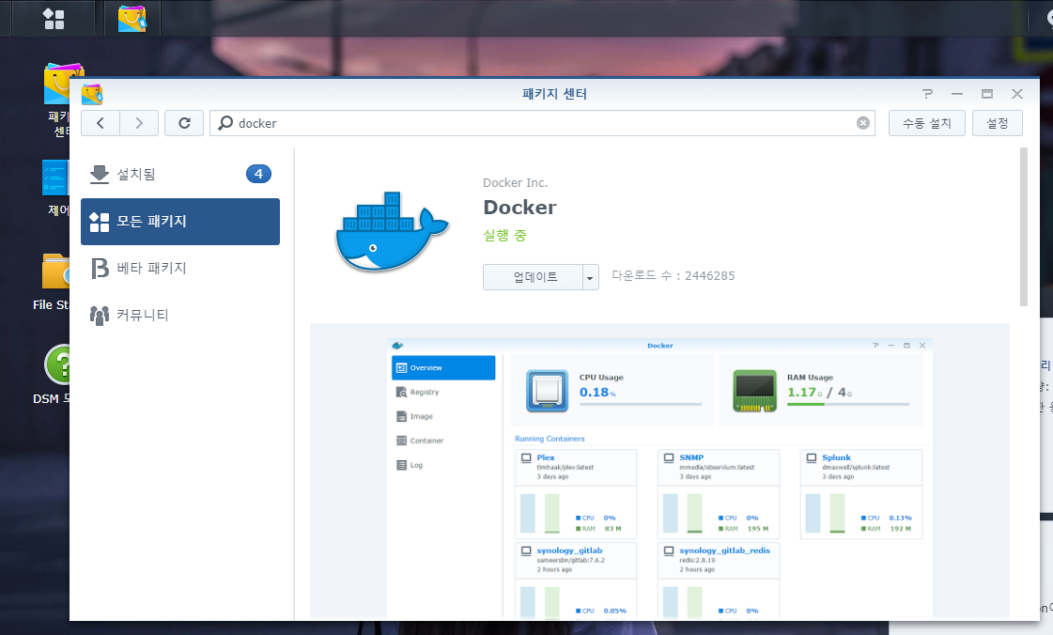The width and height of the screenshot is (1053, 635).
Task: Select the 설치됨 installed category
Action: [180, 175]
